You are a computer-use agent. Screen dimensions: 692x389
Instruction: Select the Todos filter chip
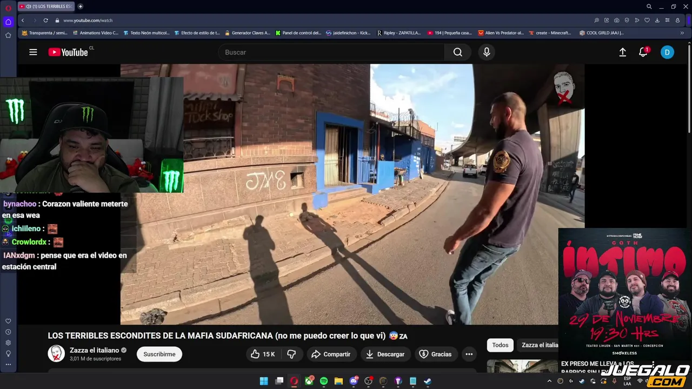click(500, 345)
